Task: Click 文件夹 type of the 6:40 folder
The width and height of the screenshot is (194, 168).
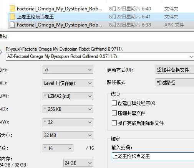Action: pos(171,9)
